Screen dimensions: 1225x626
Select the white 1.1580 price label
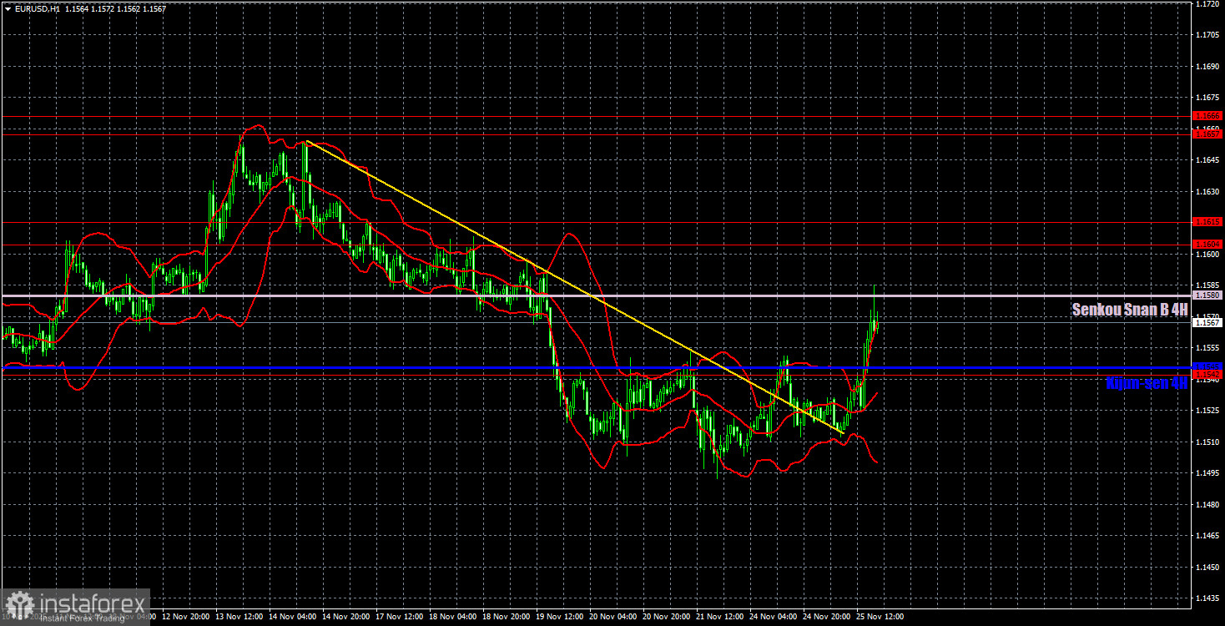1206,294
